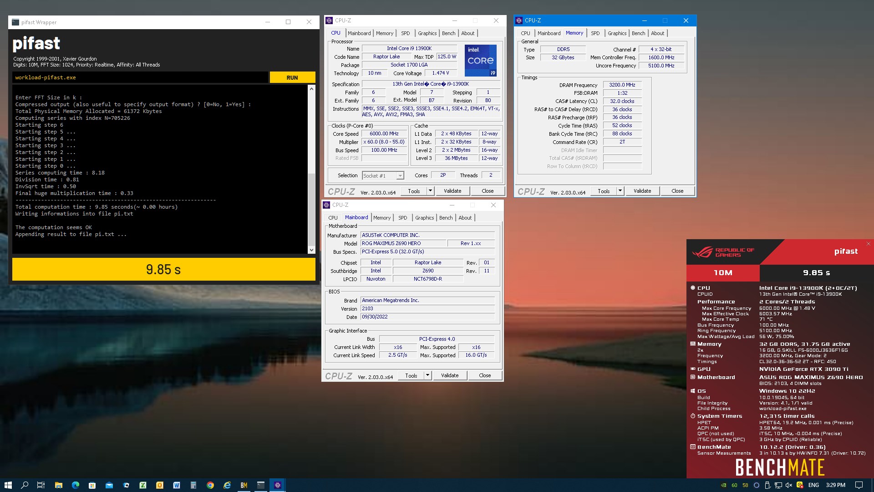This screenshot has height=492, width=874.
Task: Expand Tools arrow in CPU-Z Mainboard window
Action: click(427, 375)
